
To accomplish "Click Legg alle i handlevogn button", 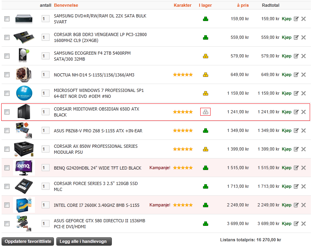I will tap(84, 242).
